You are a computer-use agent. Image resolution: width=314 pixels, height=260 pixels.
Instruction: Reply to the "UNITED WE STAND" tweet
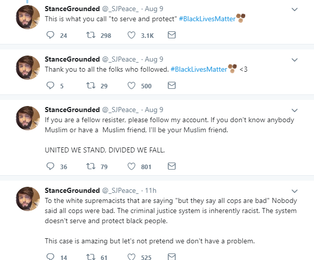click(50, 166)
